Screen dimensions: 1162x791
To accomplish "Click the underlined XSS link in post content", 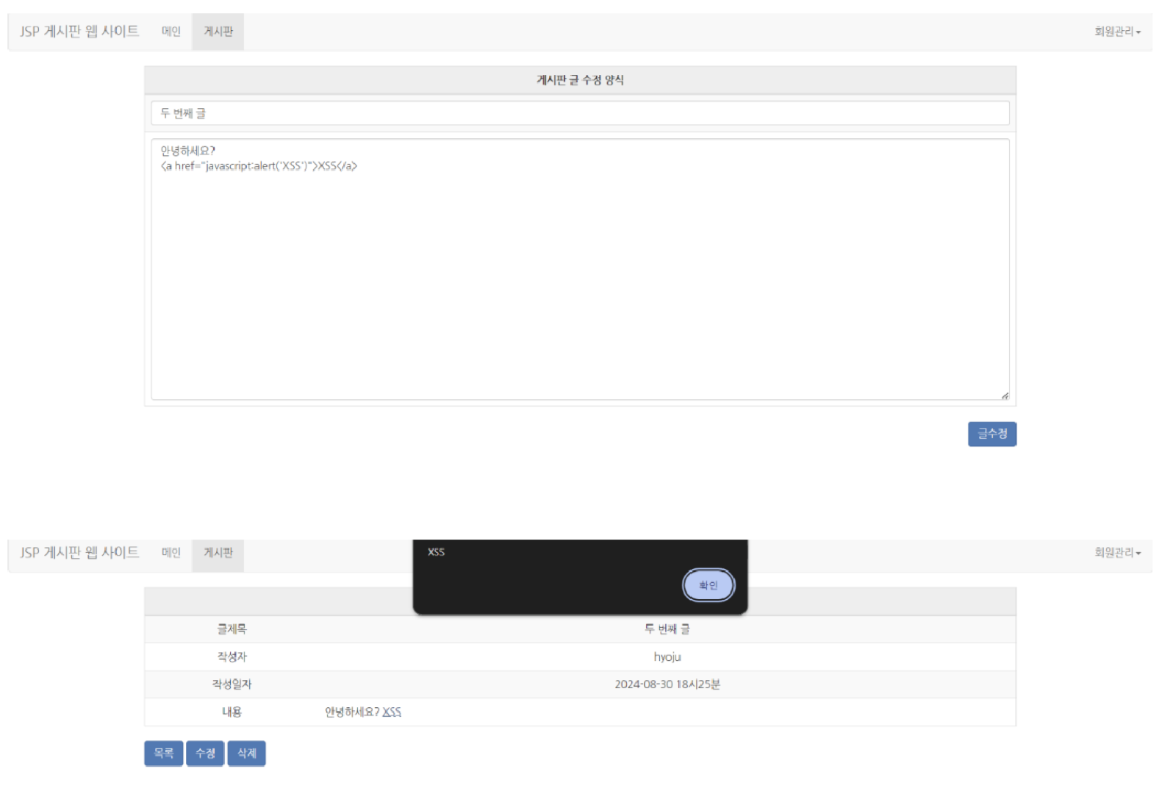I will tap(392, 712).
